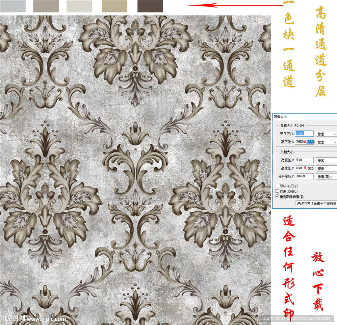Open the 像素/英寸 resolution unit dropdown
This screenshot has height=325, width=337.
(326, 177)
